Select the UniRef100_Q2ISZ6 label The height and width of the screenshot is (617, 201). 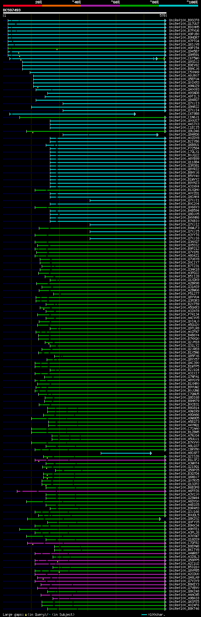pos(184,457)
